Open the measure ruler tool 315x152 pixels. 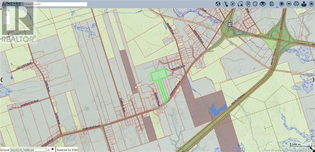pyautogui.click(x=271, y=4)
